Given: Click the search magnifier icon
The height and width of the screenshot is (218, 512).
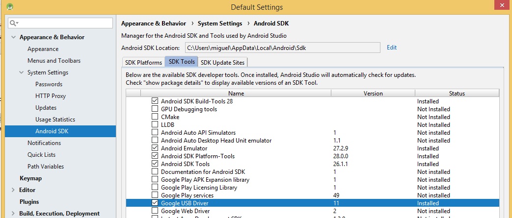Looking at the screenshot, I should coord(14,23).
